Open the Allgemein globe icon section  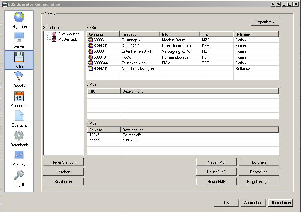[x=19, y=17]
